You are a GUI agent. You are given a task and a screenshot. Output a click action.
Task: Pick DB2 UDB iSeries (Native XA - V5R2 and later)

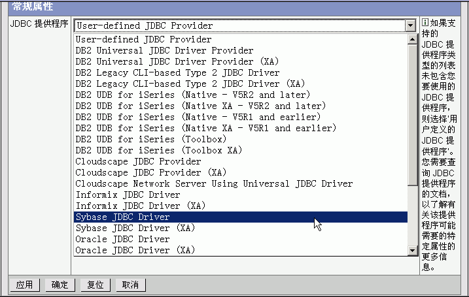pos(241,106)
